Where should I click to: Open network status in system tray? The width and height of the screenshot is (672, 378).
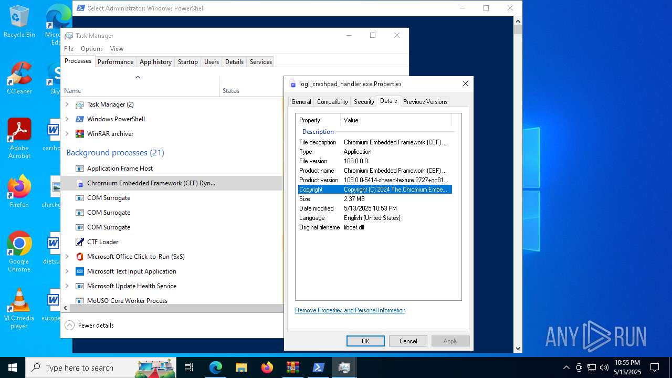coord(592,367)
